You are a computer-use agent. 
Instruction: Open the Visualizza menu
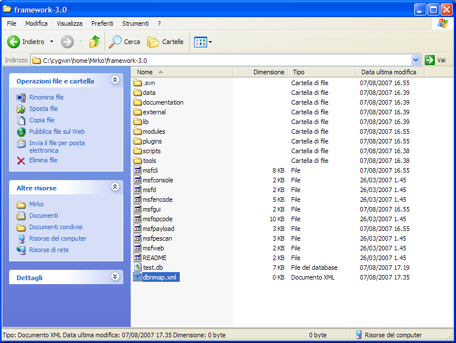click(70, 23)
